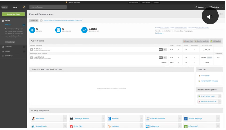Click the Add Variant button
The width and height of the screenshot is (226, 130).
216,41
